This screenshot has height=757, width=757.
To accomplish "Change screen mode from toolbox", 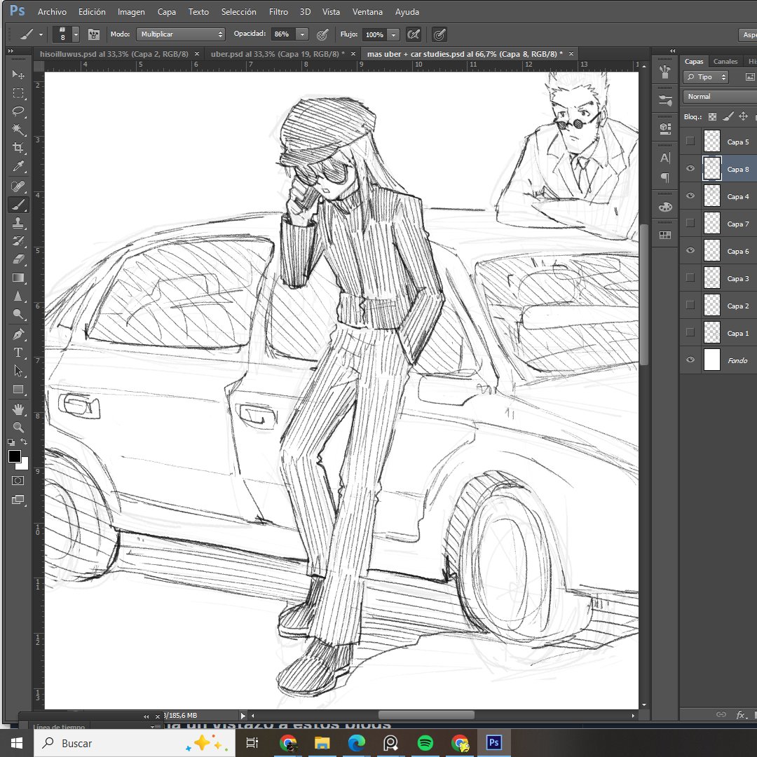I will point(18,500).
